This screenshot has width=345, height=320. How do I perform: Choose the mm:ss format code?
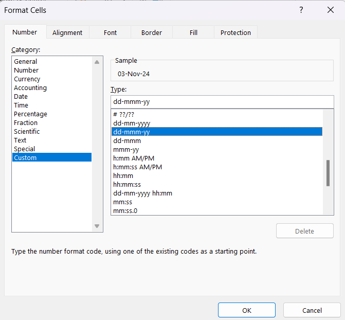click(217, 202)
